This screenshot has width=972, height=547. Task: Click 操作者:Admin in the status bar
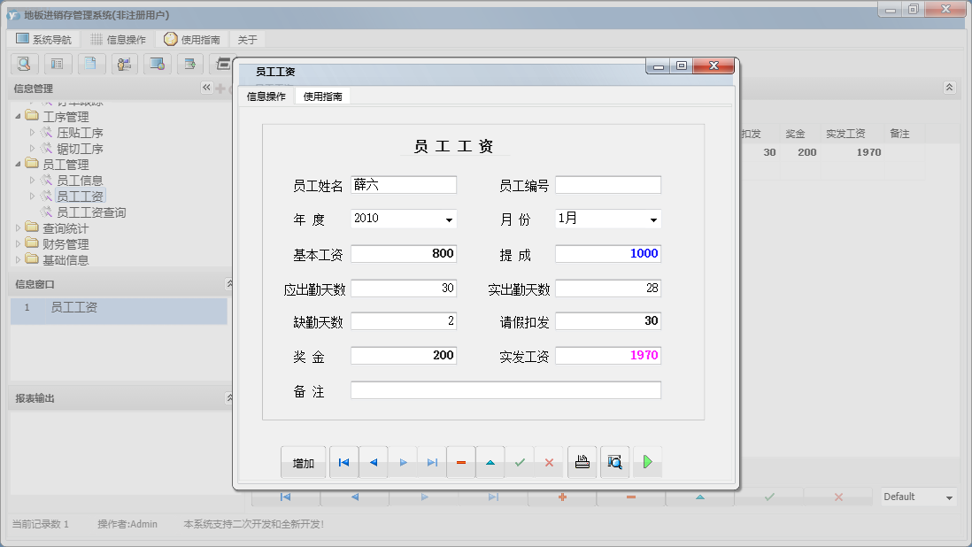[127, 524]
